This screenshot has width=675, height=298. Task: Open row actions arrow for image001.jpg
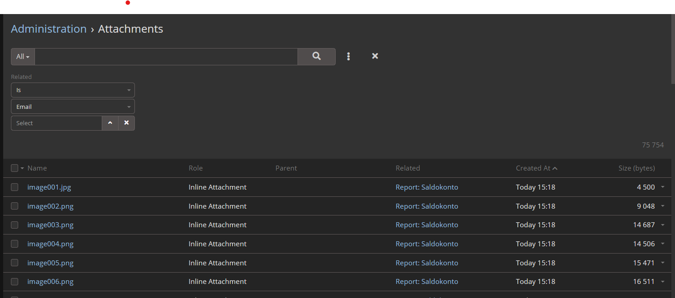click(663, 187)
